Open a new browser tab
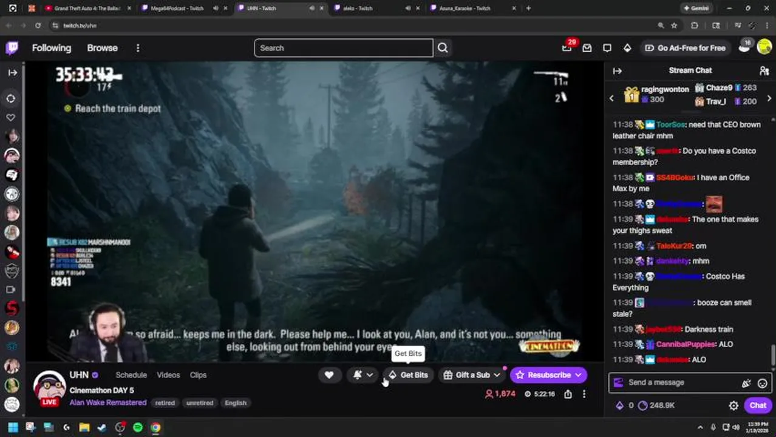The height and width of the screenshot is (437, 776). pos(528,8)
